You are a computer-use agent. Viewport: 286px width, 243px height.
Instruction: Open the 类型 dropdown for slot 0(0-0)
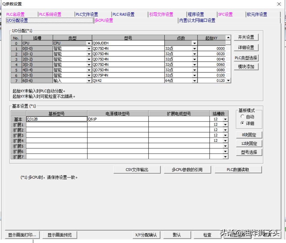tap(89, 49)
